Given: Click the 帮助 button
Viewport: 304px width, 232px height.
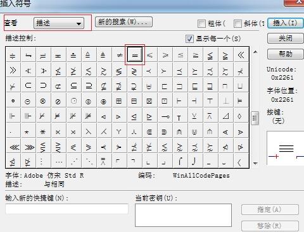Looking at the screenshot, I should coord(285,54).
